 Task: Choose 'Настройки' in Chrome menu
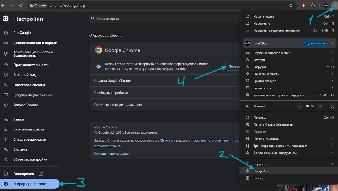click(288, 171)
